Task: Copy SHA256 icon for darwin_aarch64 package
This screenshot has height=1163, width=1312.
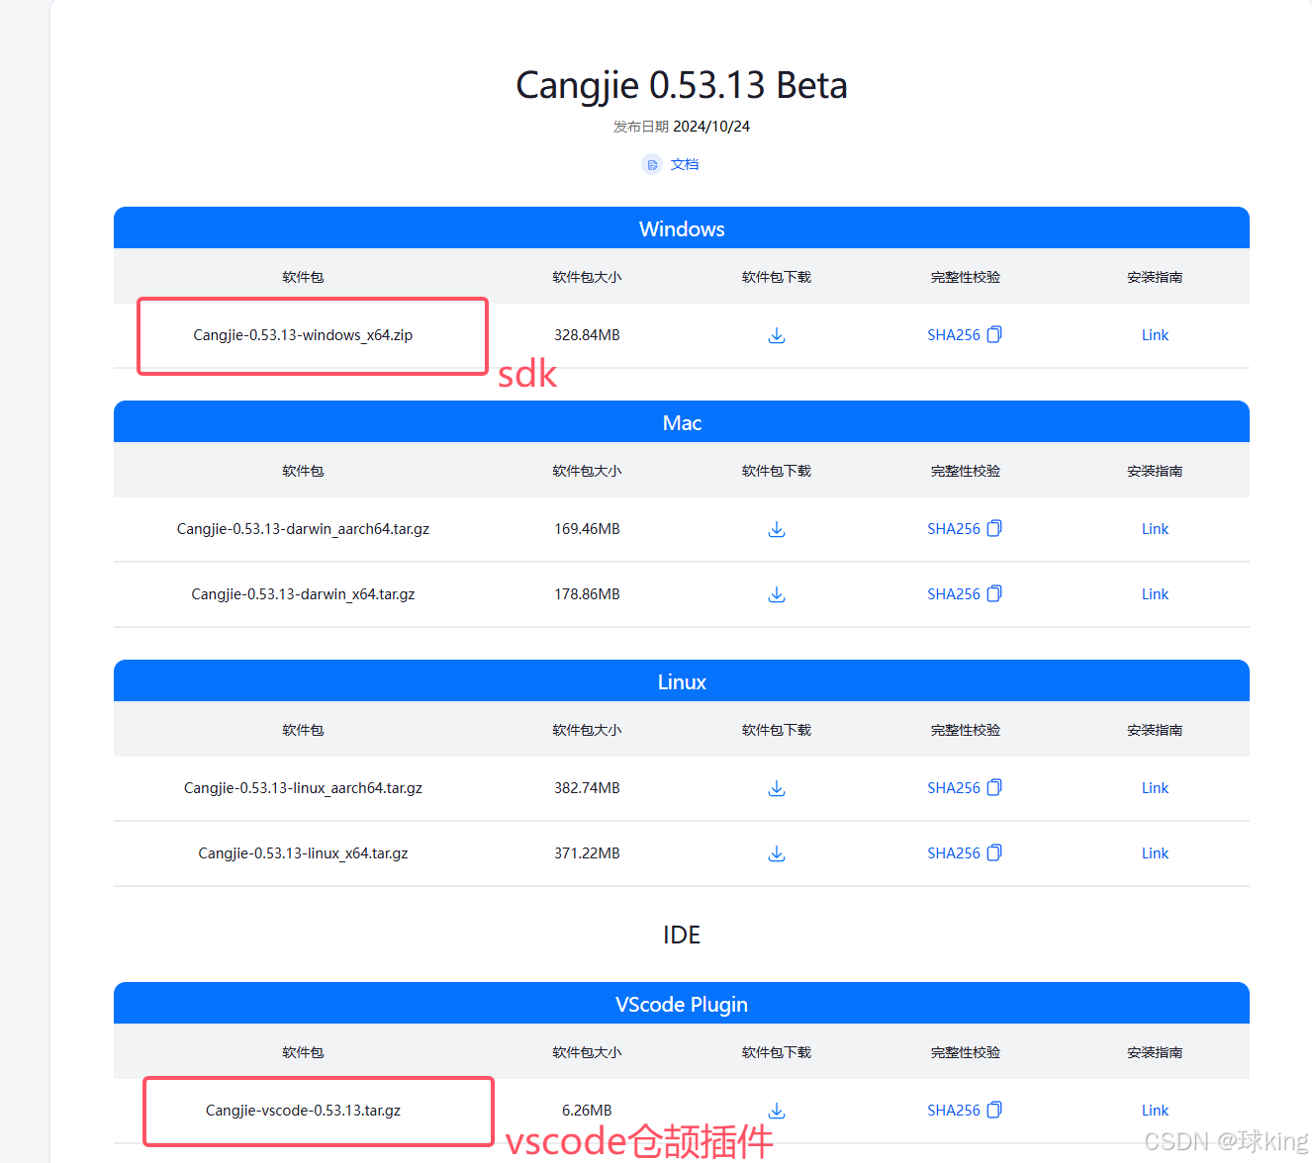Action: [x=994, y=528]
